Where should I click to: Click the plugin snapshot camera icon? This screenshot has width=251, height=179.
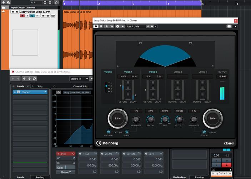[229, 26]
